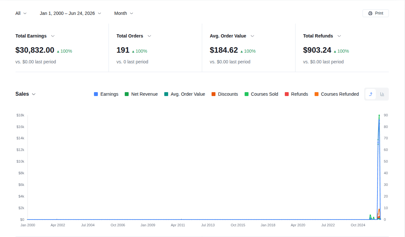Viewport: 405px width, 237px height.
Task: Toggle the Earnings series in legend
Action: coord(106,94)
